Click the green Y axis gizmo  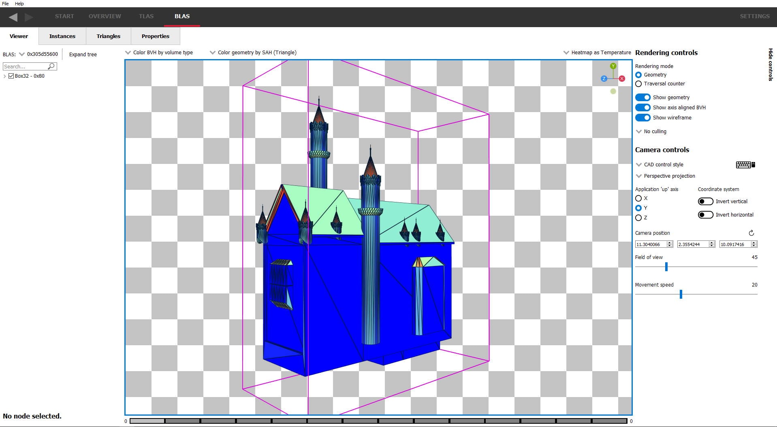point(613,66)
